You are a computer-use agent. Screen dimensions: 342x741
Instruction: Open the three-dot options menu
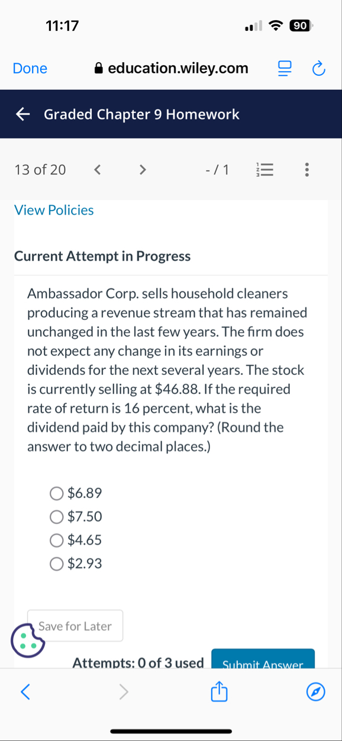click(306, 170)
